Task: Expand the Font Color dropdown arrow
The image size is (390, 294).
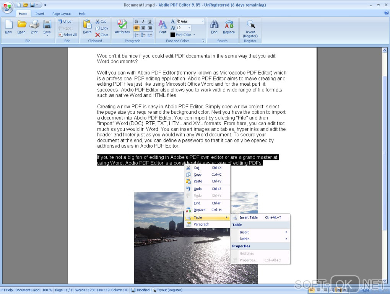Action: click(194, 35)
